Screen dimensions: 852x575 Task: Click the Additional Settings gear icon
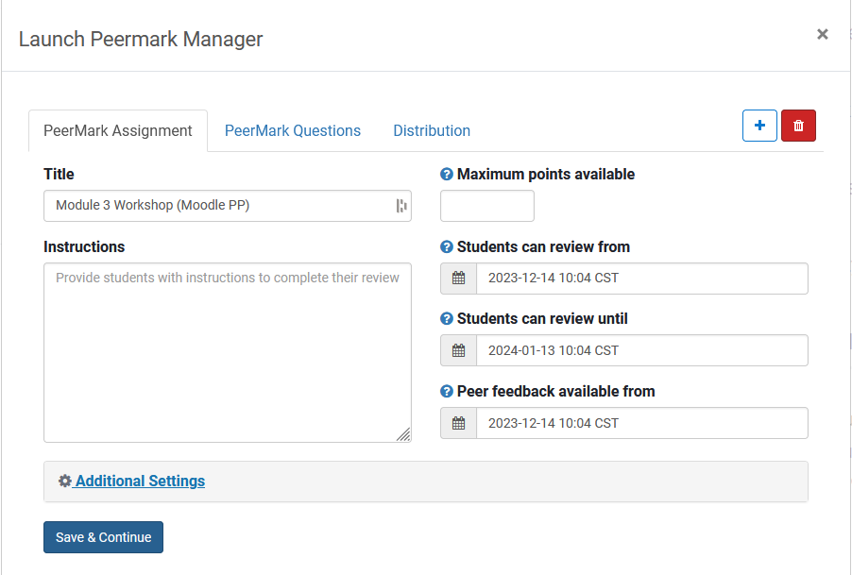64,482
